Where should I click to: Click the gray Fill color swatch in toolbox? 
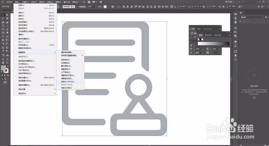(3, 68)
